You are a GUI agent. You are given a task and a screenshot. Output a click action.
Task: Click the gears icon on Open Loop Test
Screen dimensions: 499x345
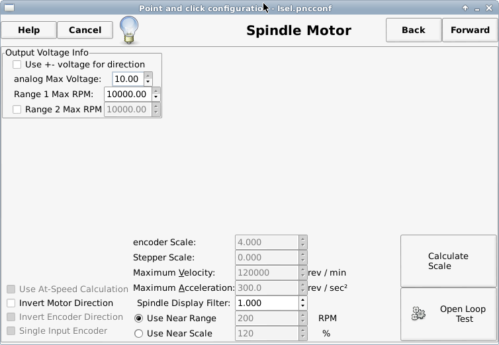pos(418,313)
